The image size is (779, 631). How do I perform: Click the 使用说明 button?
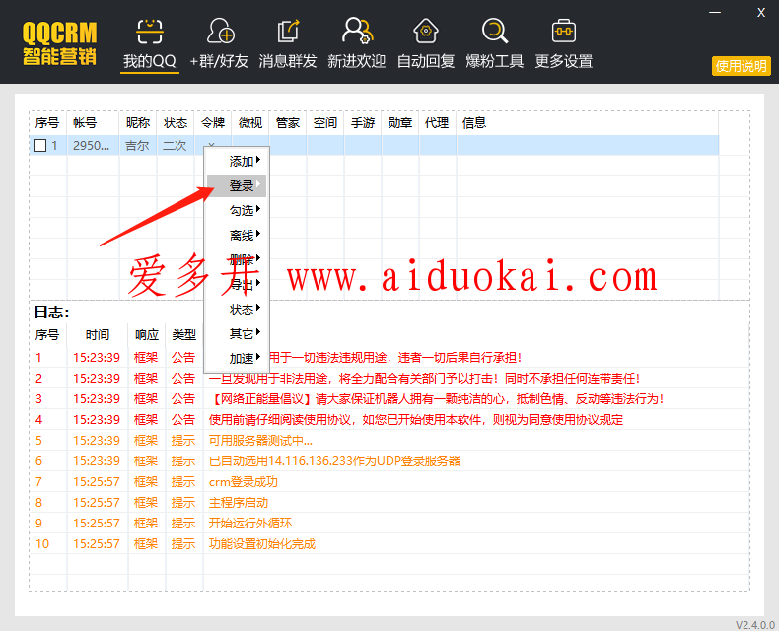point(742,66)
